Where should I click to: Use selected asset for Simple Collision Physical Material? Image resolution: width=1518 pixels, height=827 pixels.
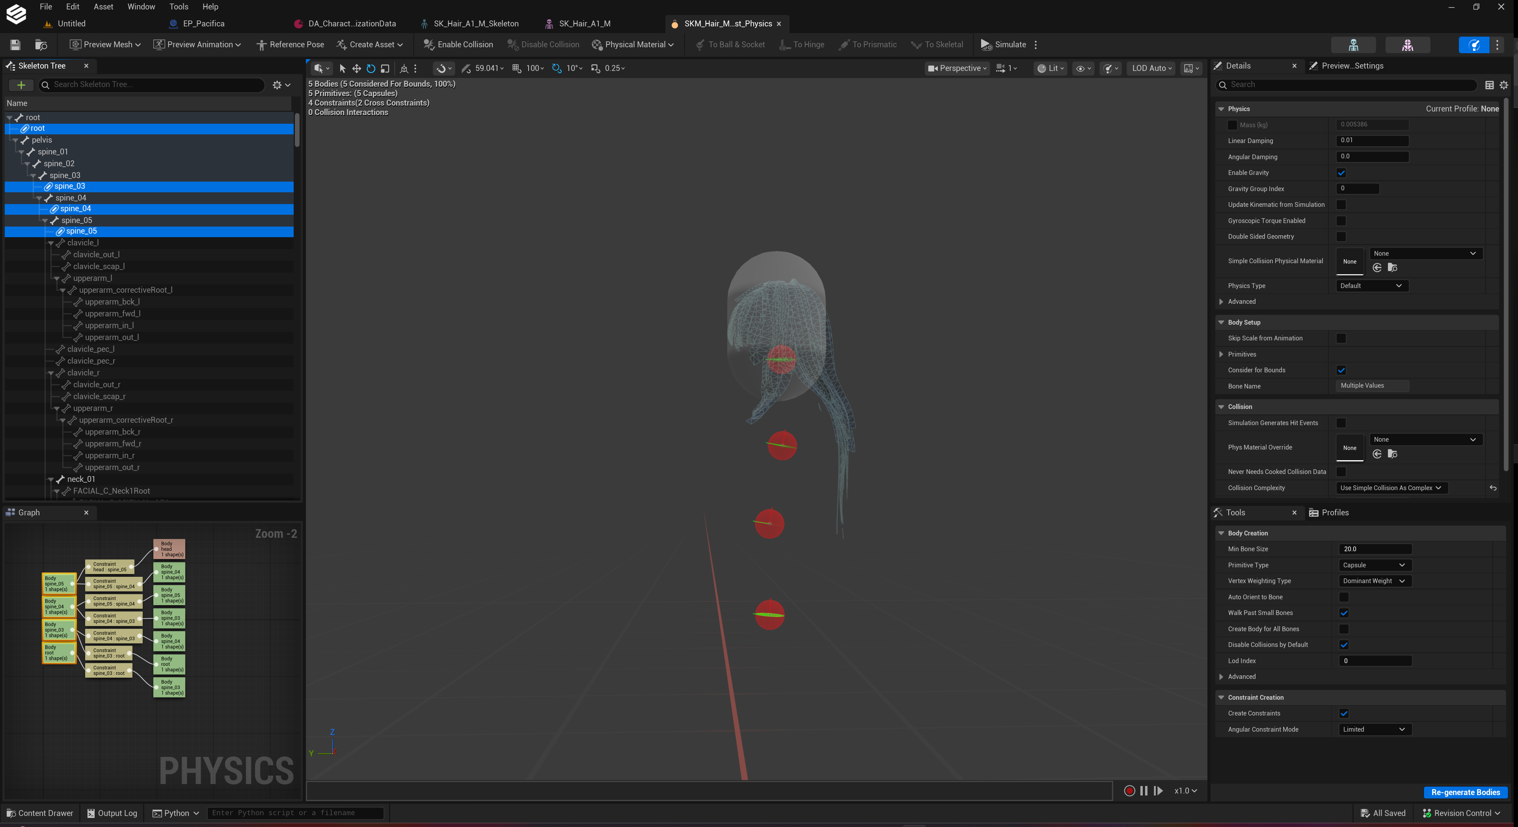[1377, 268]
